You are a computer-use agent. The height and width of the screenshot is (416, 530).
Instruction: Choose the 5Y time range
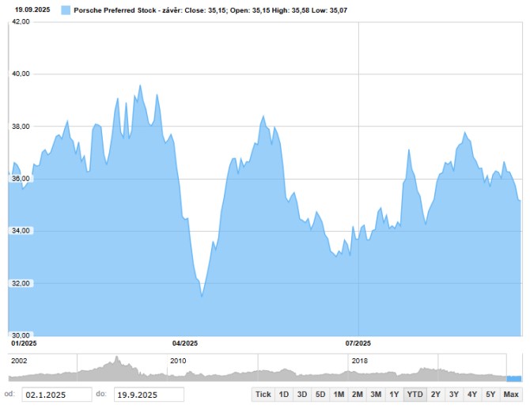(x=490, y=395)
